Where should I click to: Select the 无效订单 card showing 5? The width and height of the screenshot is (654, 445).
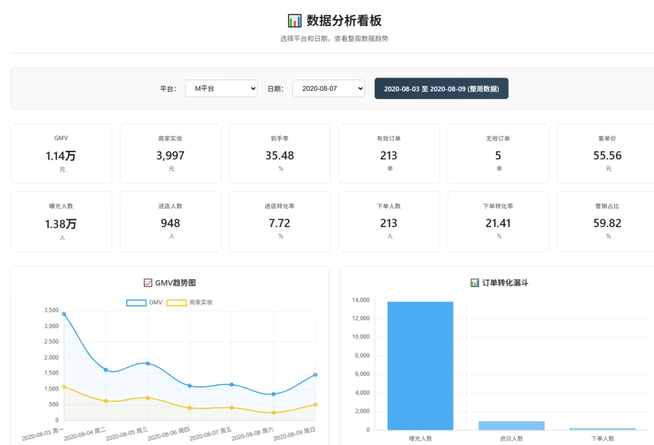498,153
